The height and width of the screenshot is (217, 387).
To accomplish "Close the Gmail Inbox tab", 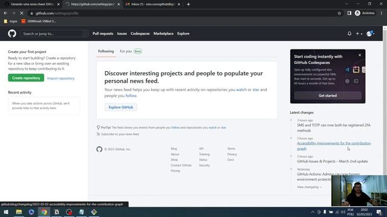I will pyautogui.click(x=179, y=4).
